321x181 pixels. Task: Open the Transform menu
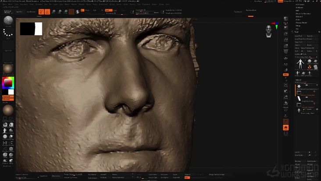pos(146,4)
